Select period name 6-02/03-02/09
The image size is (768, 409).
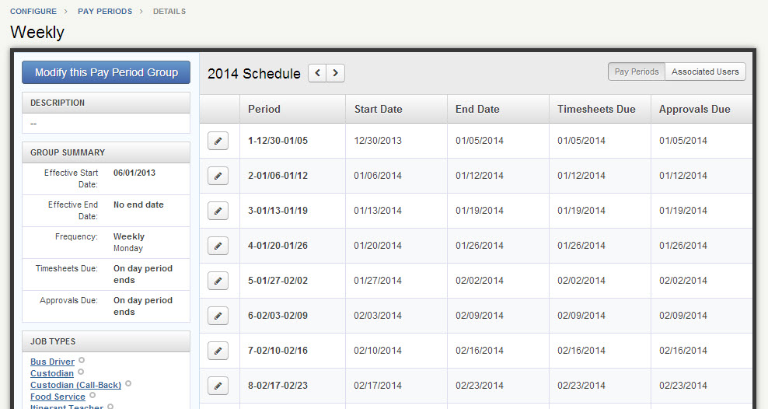pyautogui.click(x=278, y=316)
